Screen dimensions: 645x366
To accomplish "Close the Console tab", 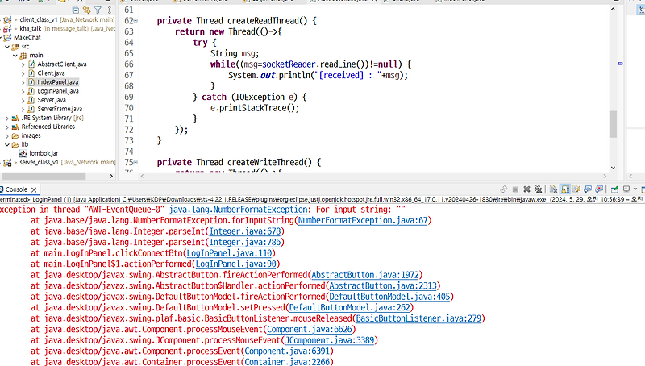I will [x=34, y=189].
